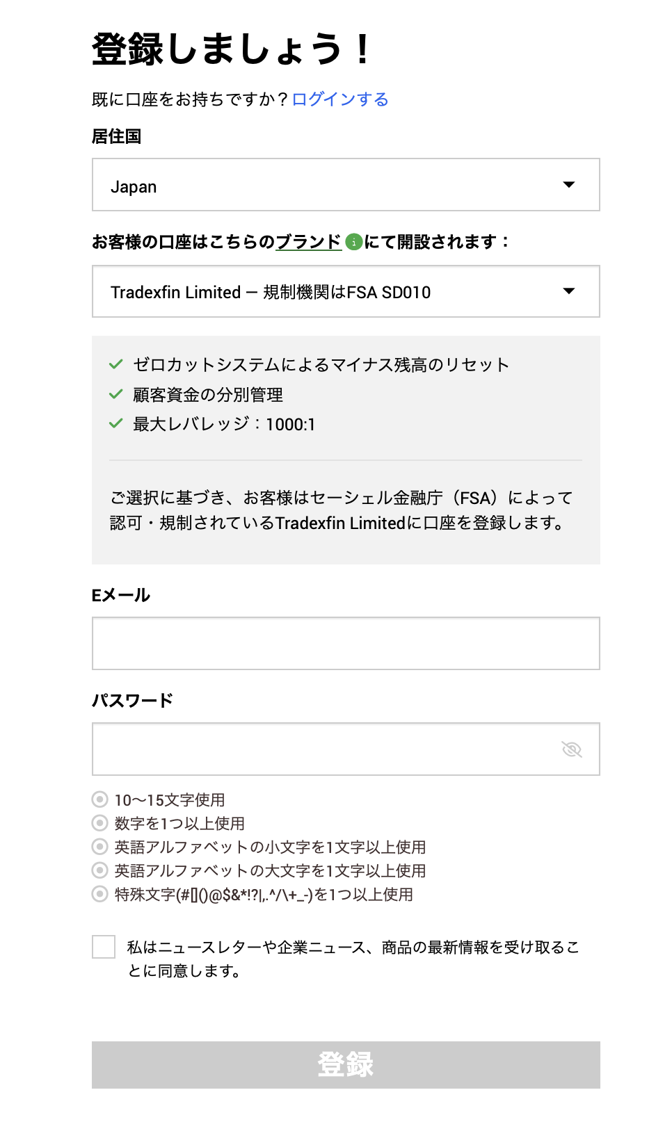Click the 数字を1つ以上使用 radio indicator
Viewport: 672px width, 1122px height.
100,823
